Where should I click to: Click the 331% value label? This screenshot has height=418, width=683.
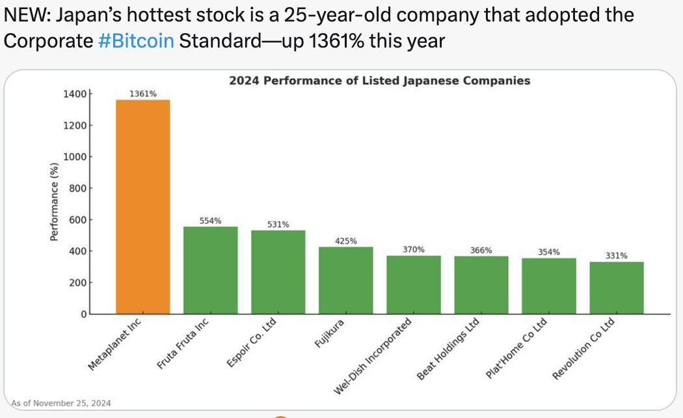[617, 256]
